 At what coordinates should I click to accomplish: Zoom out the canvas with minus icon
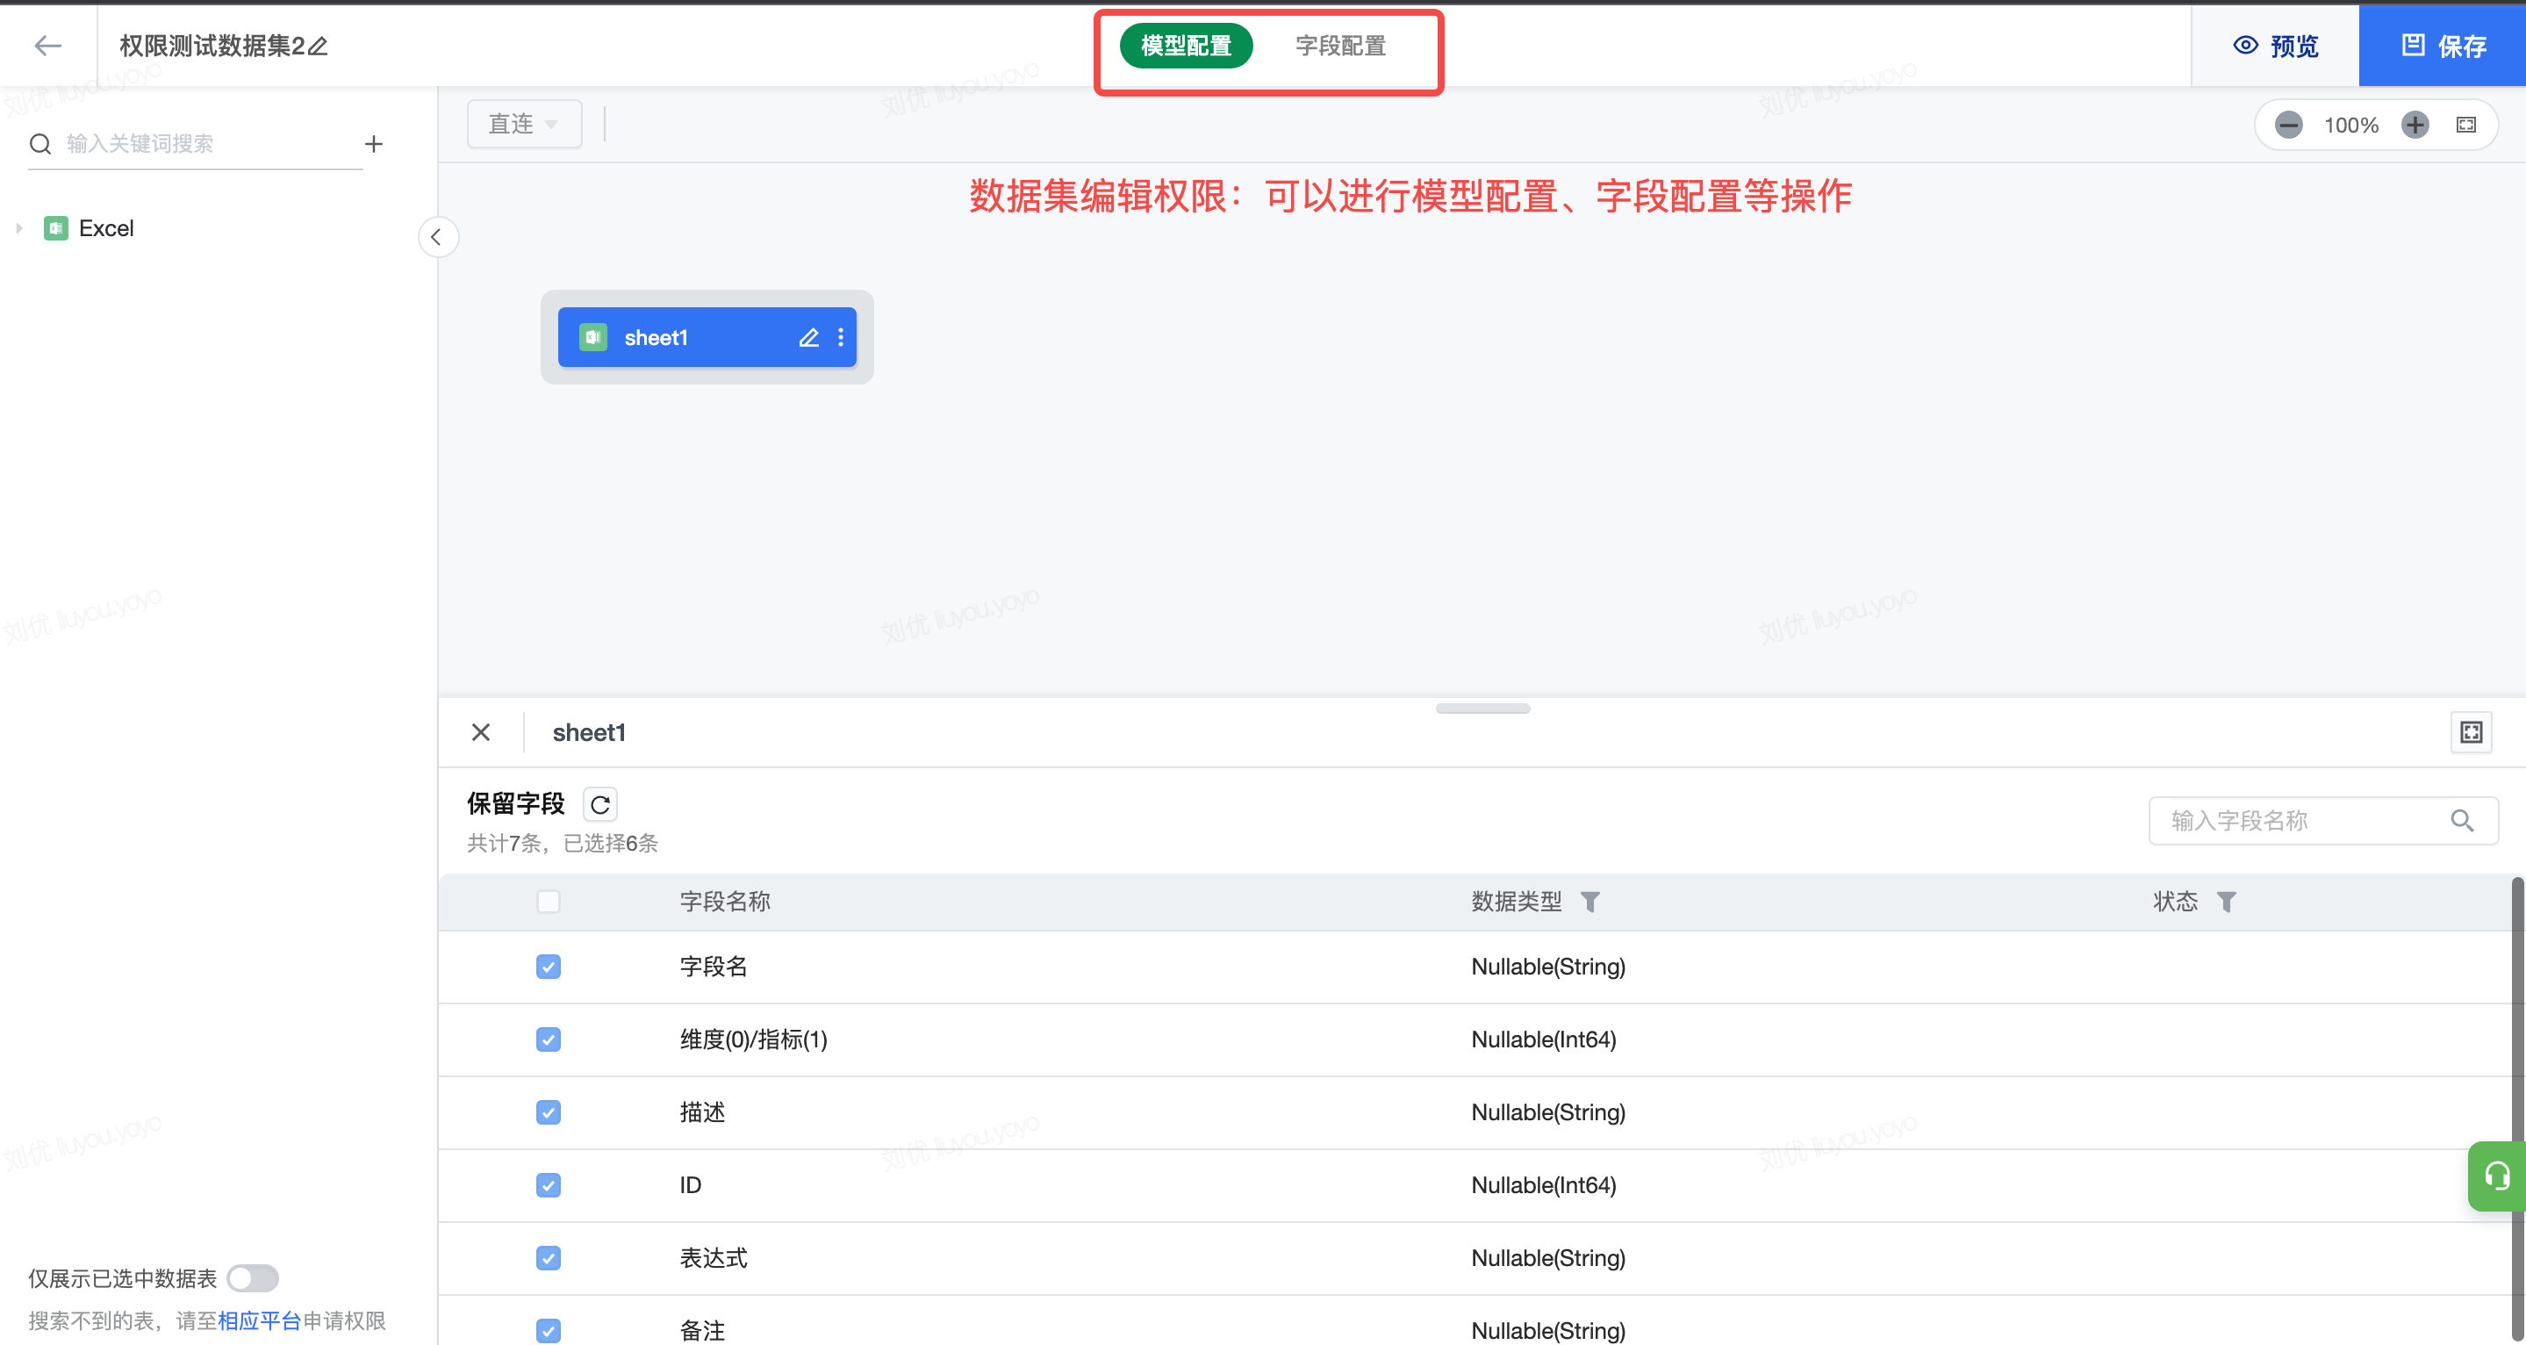coord(2289,125)
